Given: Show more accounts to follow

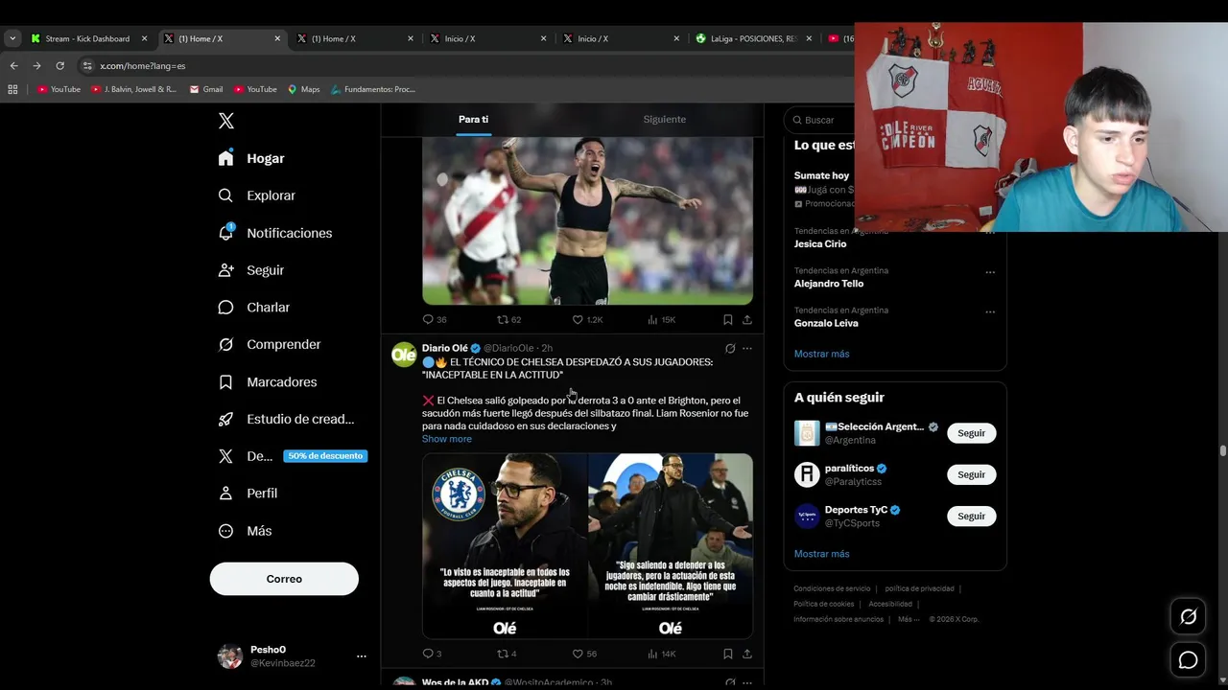Looking at the screenshot, I should pos(821,554).
